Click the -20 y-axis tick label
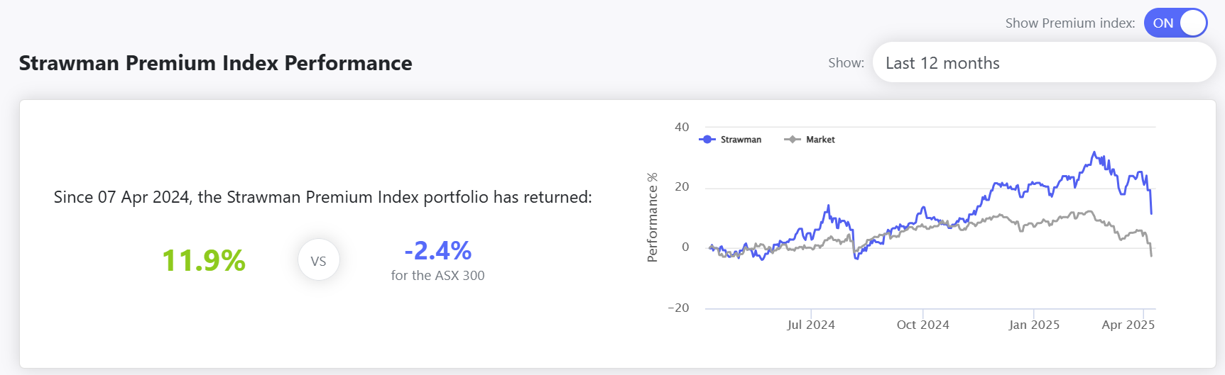 678,308
